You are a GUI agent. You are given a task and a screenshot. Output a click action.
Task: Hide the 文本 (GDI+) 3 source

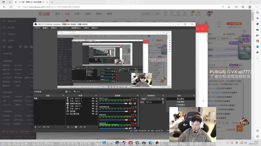click(93, 101)
